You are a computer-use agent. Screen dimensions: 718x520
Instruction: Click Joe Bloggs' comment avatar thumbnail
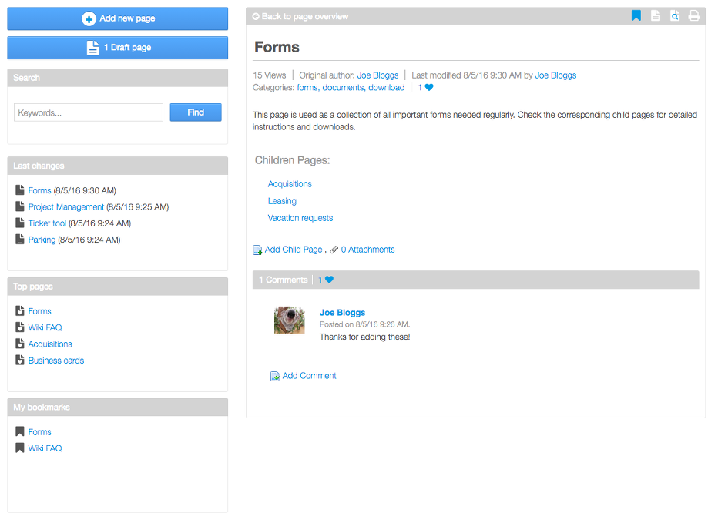tap(289, 320)
